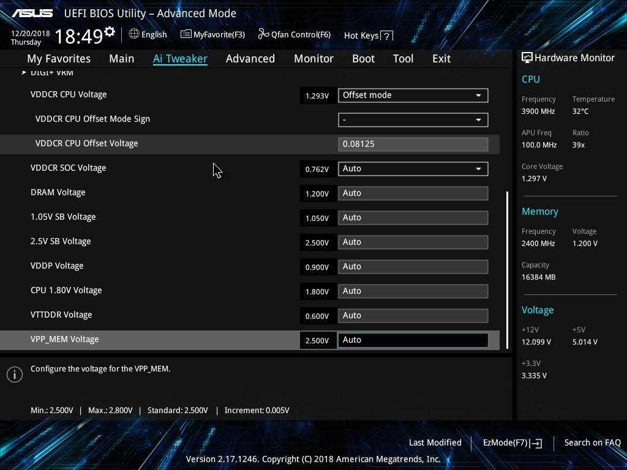The height and width of the screenshot is (470, 627).
Task: Click the 18:49 clock display
Action: coord(79,37)
